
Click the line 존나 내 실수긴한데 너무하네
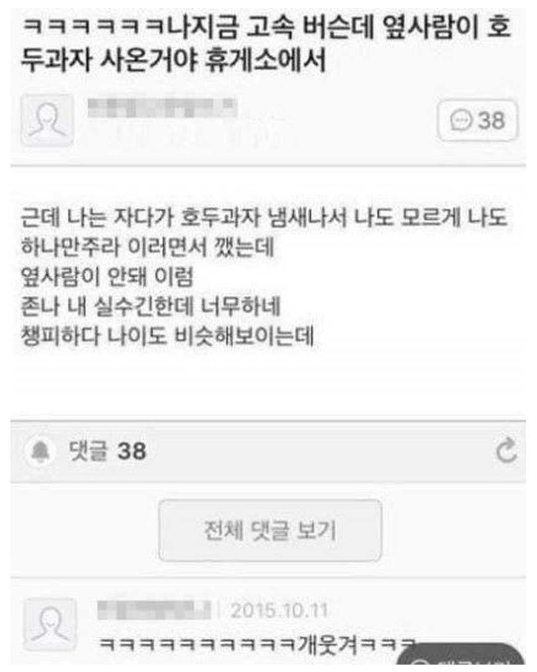(x=151, y=306)
